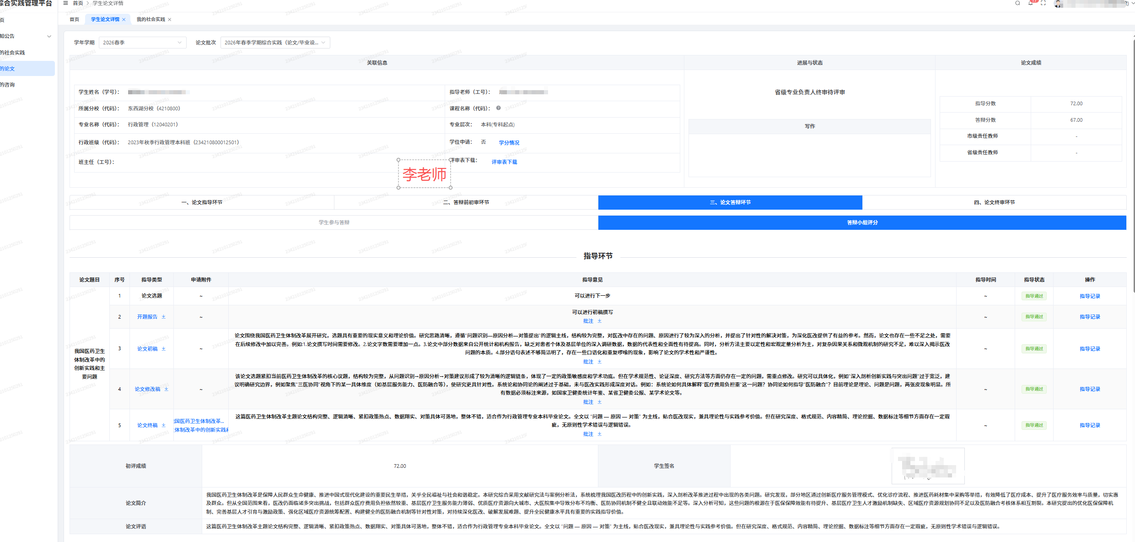Switch to 四、论文终审环节 tab
This screenshot has height=542, width=1135.
click(x=994, y=202)
